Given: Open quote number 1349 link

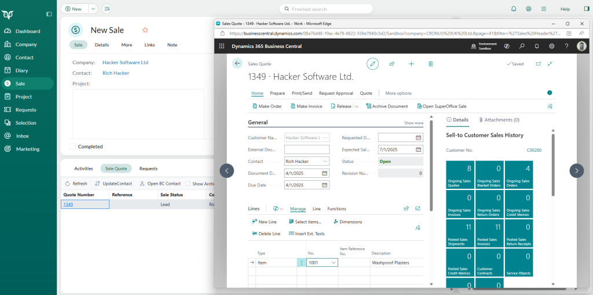Looking at the screenshot, I should point(68,204).
